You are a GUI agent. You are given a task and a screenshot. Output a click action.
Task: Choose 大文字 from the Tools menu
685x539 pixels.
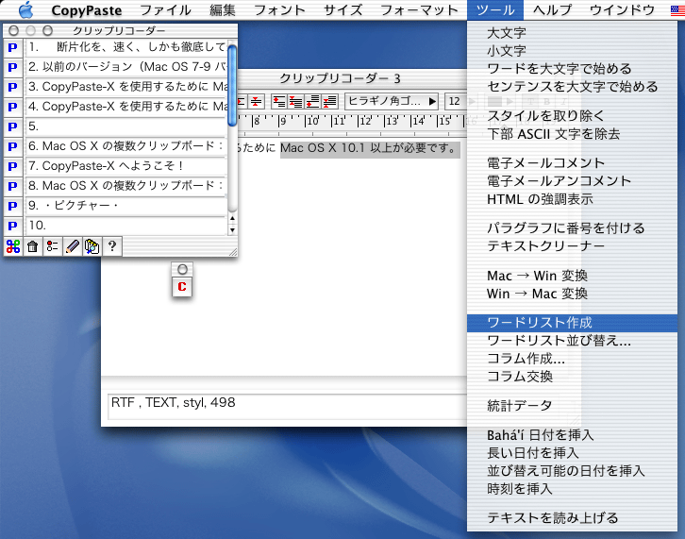(573, 33)
